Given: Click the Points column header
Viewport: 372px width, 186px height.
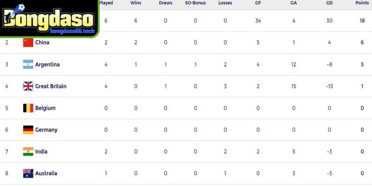Looking at the screenshot, I should (362, 3).
